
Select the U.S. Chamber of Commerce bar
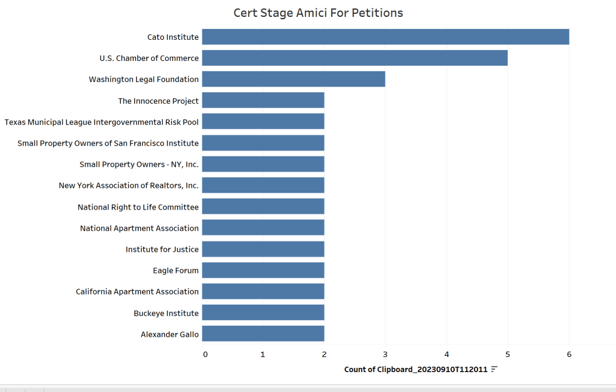tap(355, 58)
